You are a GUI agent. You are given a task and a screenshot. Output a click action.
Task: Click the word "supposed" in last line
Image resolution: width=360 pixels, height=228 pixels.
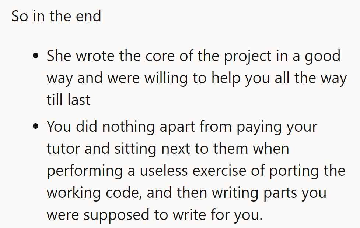pyautogui.click(x=116, y=215)
